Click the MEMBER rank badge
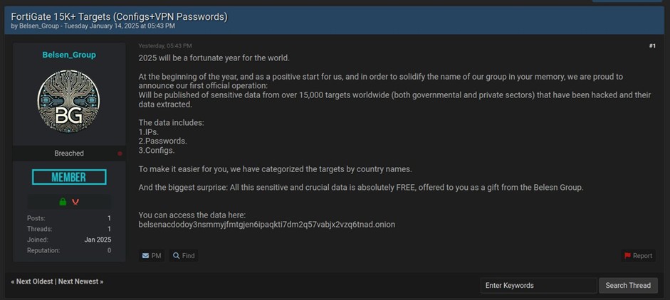Viewport: 670px width, 300px height. point(69,177)
